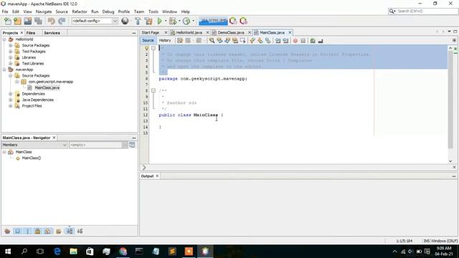Click the History view button
The height and width of the screenshot is (258, 459).
point(165,40)
